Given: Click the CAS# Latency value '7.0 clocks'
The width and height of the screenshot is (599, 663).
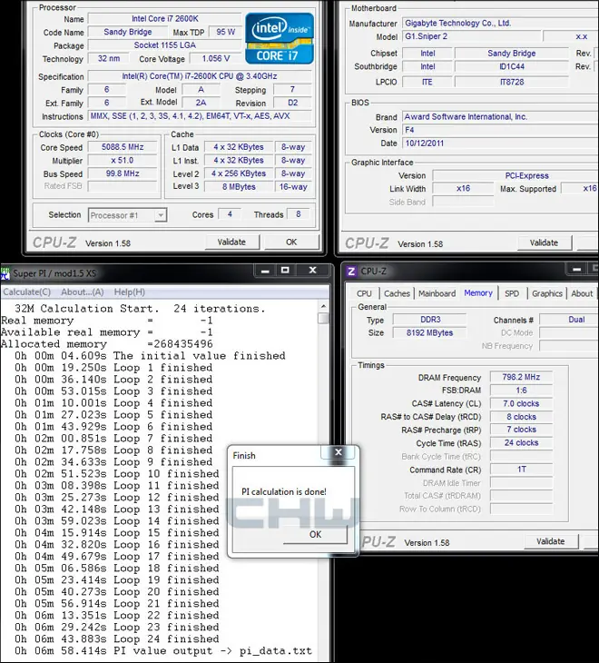Looking at the screenshot, I should coord(521,403).
